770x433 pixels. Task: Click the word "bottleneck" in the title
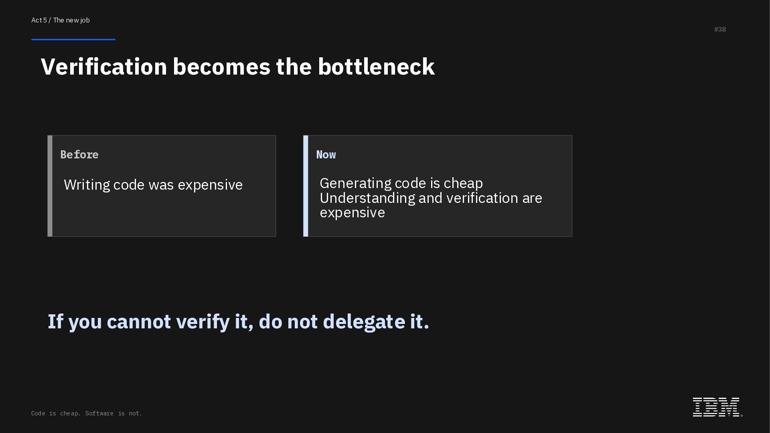[376, 67]
